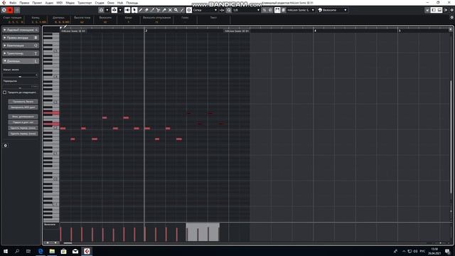The height and width of the screenshot is (256, 455).
Task: Enable the checkbox below the length sliders
Action: (5, 92)
